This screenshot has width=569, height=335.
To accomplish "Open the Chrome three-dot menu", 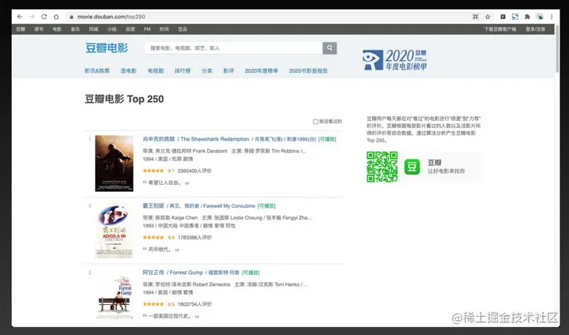I will pyautogui.click(x=552, y=17).
